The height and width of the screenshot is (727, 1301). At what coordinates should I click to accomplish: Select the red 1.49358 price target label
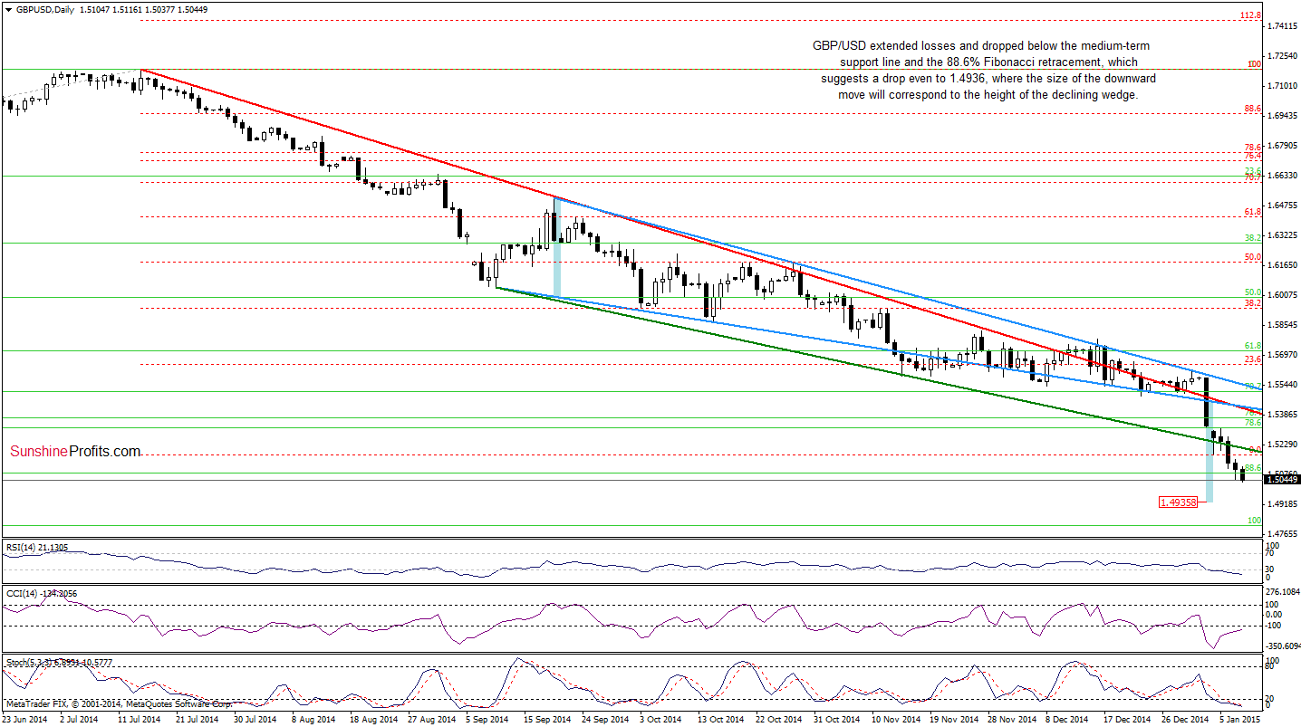click(x=1180, y=501)
